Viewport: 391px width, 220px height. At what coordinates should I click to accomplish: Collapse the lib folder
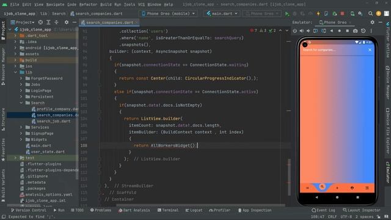point(15,72)
